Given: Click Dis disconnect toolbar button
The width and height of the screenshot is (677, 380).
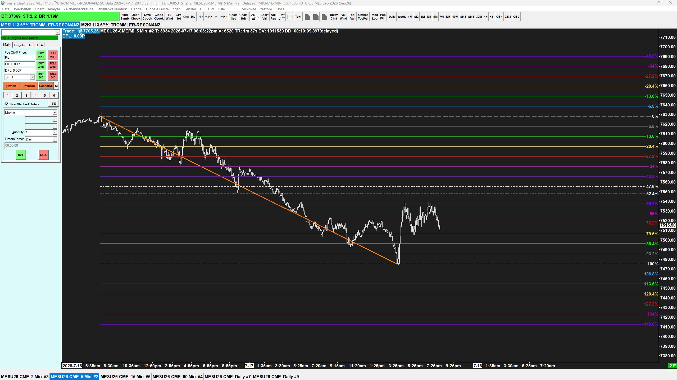Looking at the screenshot, I should click(193, 17).
